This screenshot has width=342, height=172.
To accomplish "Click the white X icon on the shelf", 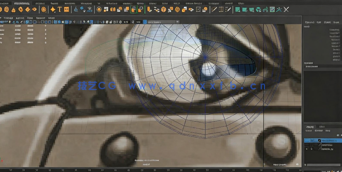I will (286, 9).
